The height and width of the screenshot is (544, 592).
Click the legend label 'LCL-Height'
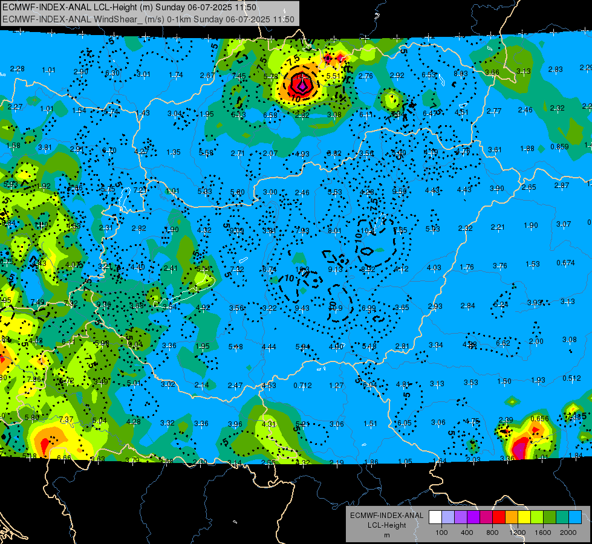tap(386, 525)
